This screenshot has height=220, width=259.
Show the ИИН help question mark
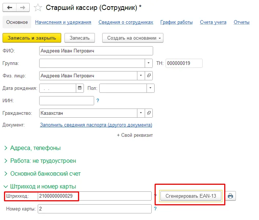pos(97,100)
